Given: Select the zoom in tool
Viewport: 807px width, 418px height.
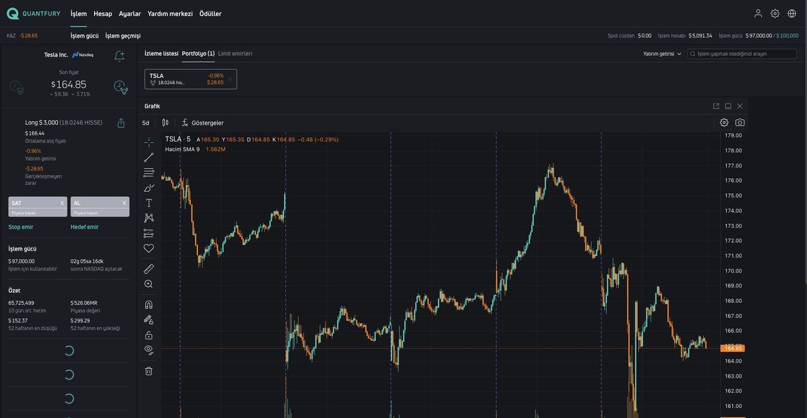Looking at the screenshot, I should tap(149, 284).
